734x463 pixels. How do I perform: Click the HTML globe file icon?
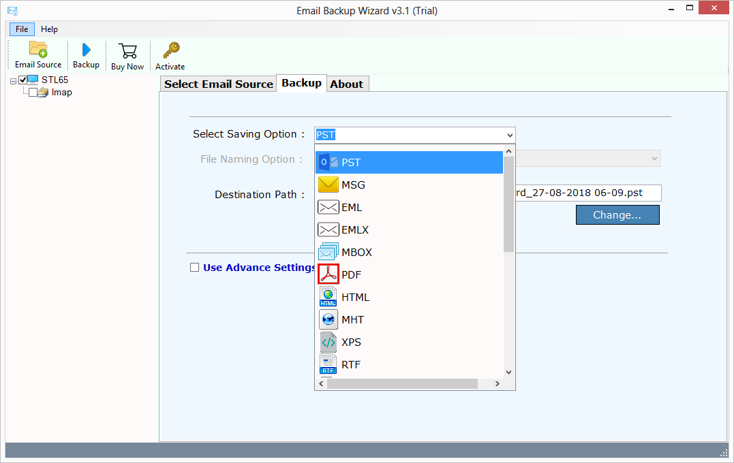pyautogui.click(x=328, y=296)
